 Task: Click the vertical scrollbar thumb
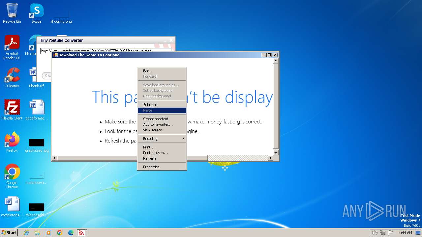pos(276,106)
